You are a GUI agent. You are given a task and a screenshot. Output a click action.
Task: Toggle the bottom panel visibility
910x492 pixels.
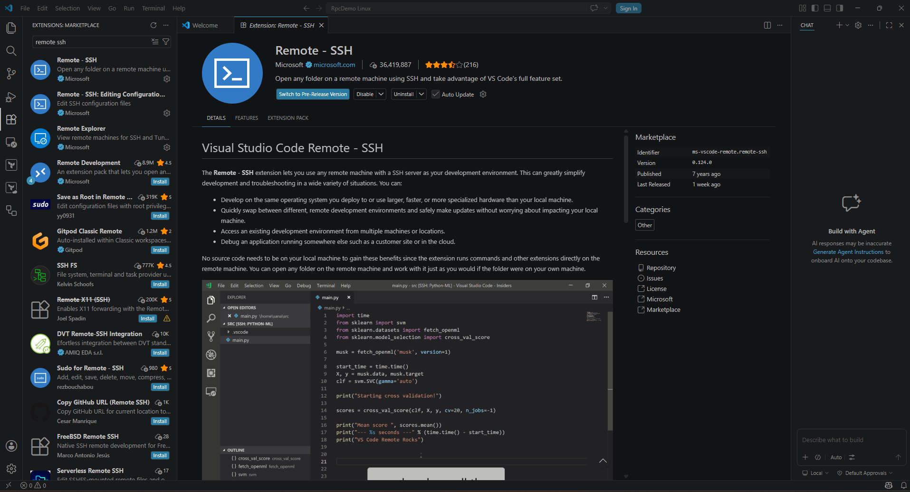(827, 8)
